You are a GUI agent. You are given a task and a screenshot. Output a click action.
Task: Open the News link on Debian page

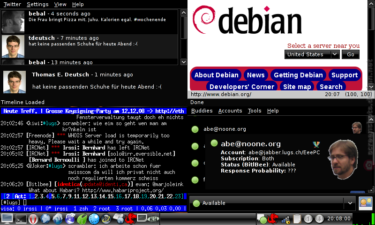tap(255, 75)
